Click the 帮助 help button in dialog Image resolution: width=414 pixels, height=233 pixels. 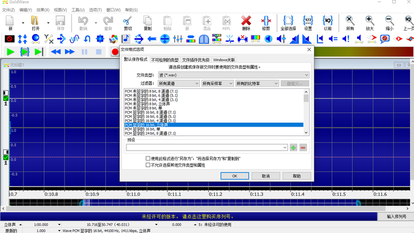297,176
